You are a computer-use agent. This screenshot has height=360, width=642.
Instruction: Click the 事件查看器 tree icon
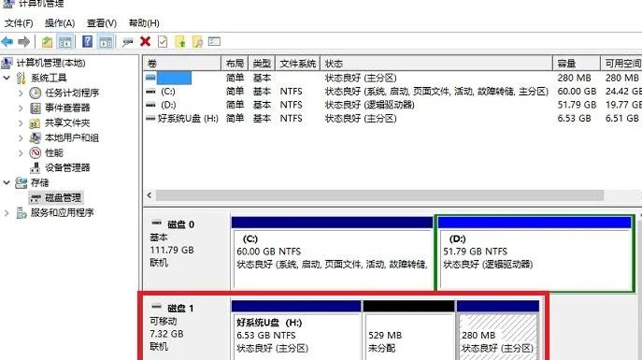[x=36, y=108]
